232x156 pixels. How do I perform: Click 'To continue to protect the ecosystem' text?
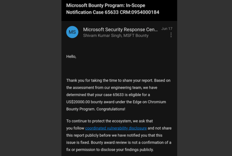click(107, 121)
